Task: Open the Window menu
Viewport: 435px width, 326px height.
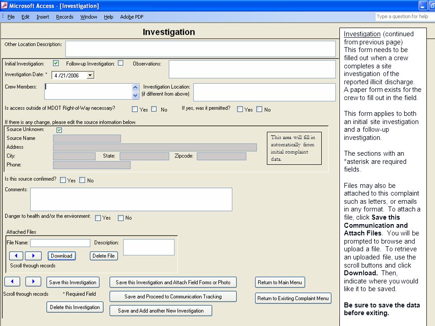Action: point(88,17)
